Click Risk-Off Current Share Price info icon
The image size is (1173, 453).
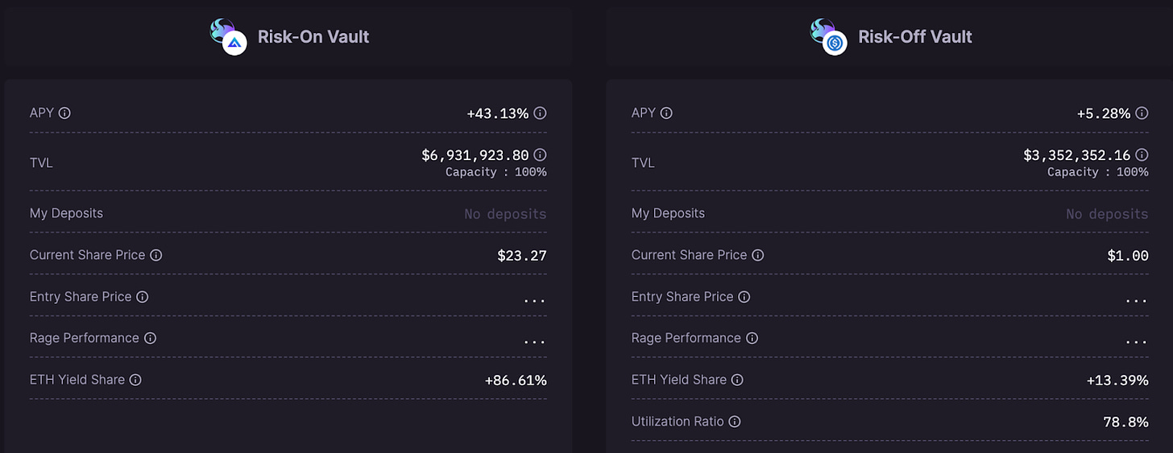tap(758, 255)
